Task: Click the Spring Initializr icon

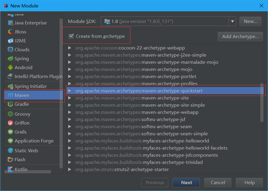Action: [x=10, y=86]
